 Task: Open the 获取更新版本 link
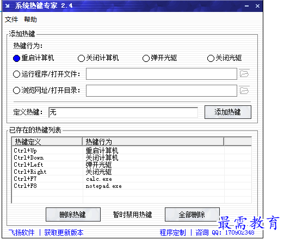point(64,232)
